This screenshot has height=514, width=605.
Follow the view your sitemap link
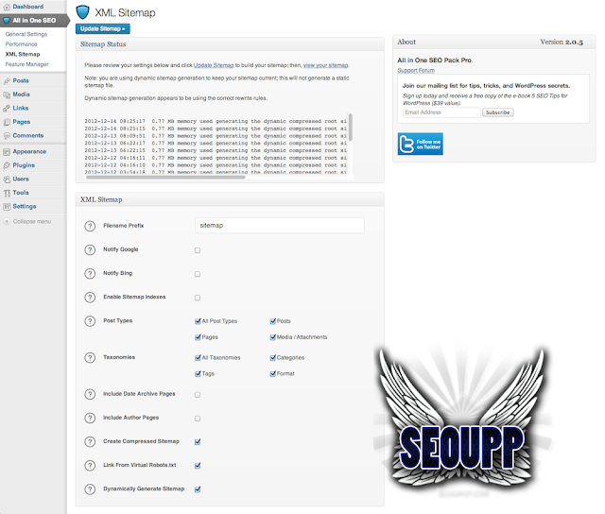click(325, 65)
